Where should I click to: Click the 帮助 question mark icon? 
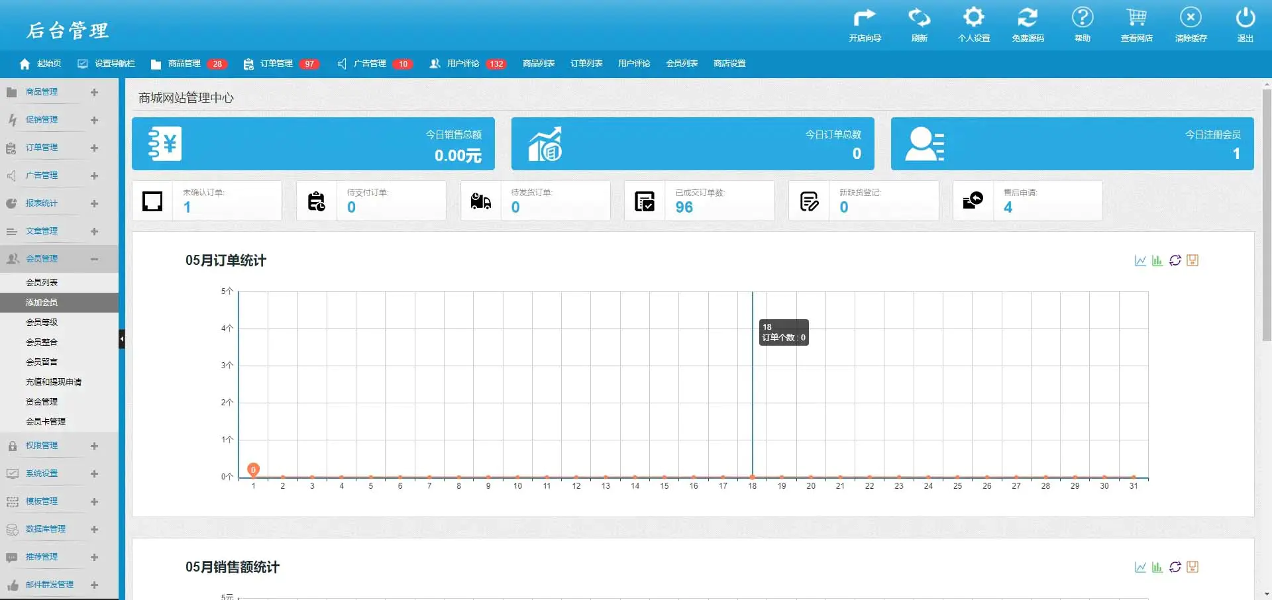1082,18
